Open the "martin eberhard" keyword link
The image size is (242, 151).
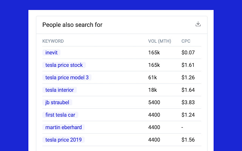coord(64,127)
